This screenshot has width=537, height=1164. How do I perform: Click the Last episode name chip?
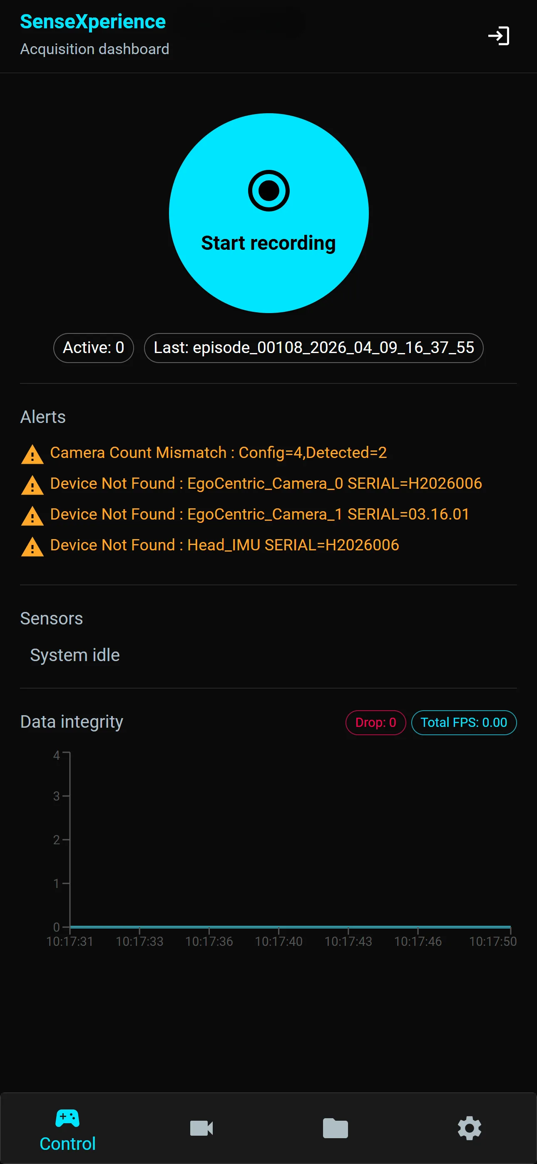pos(314,348)
